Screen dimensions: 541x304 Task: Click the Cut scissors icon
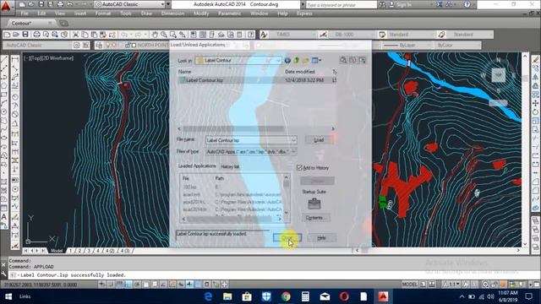point(75,35)
